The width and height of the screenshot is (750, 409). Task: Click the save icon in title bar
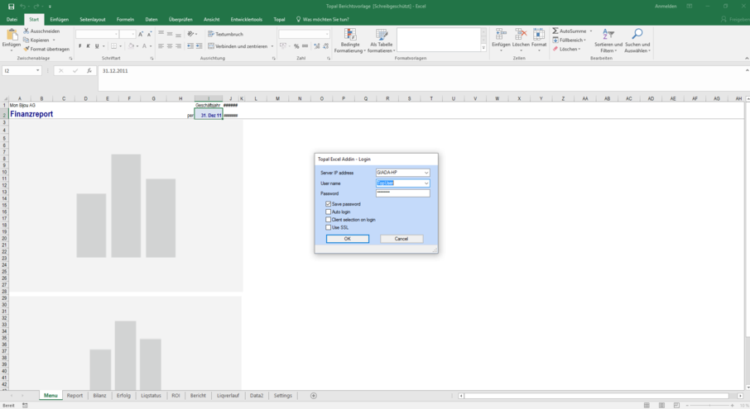point(11,6)
